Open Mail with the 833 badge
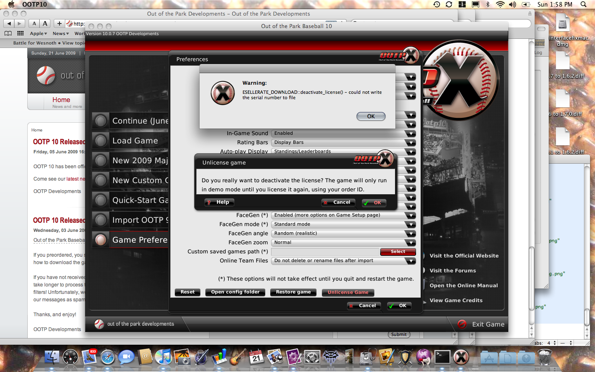Screen dimensions: 595x372 [89, 356]
